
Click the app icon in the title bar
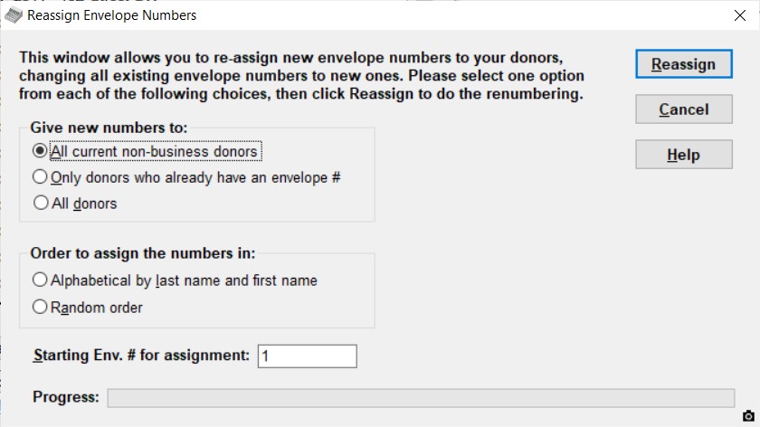[x=14, y=15]
